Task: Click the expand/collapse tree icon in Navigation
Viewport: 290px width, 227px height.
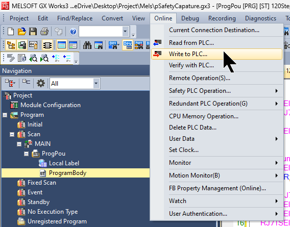Action: coord(10,83)
